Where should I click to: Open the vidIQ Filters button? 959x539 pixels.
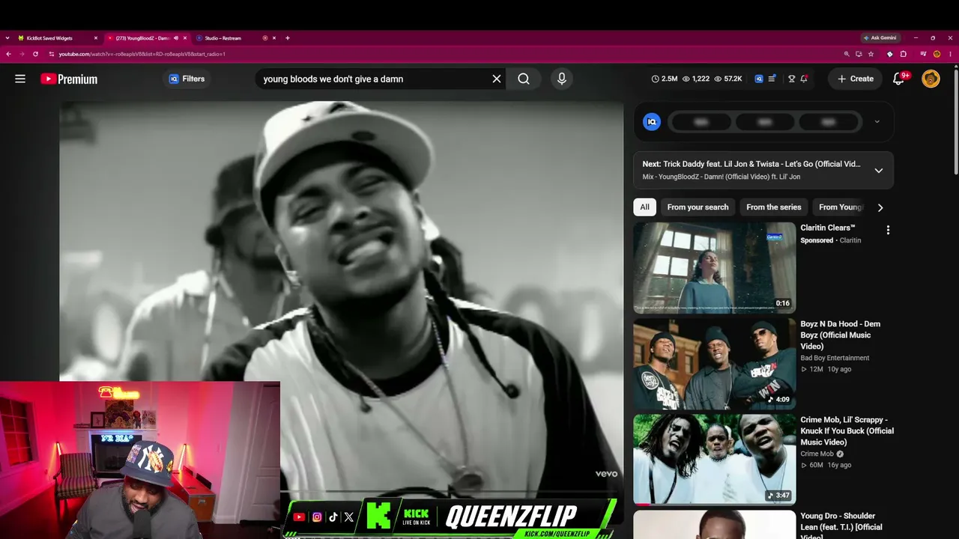click(x=187, y=79)
